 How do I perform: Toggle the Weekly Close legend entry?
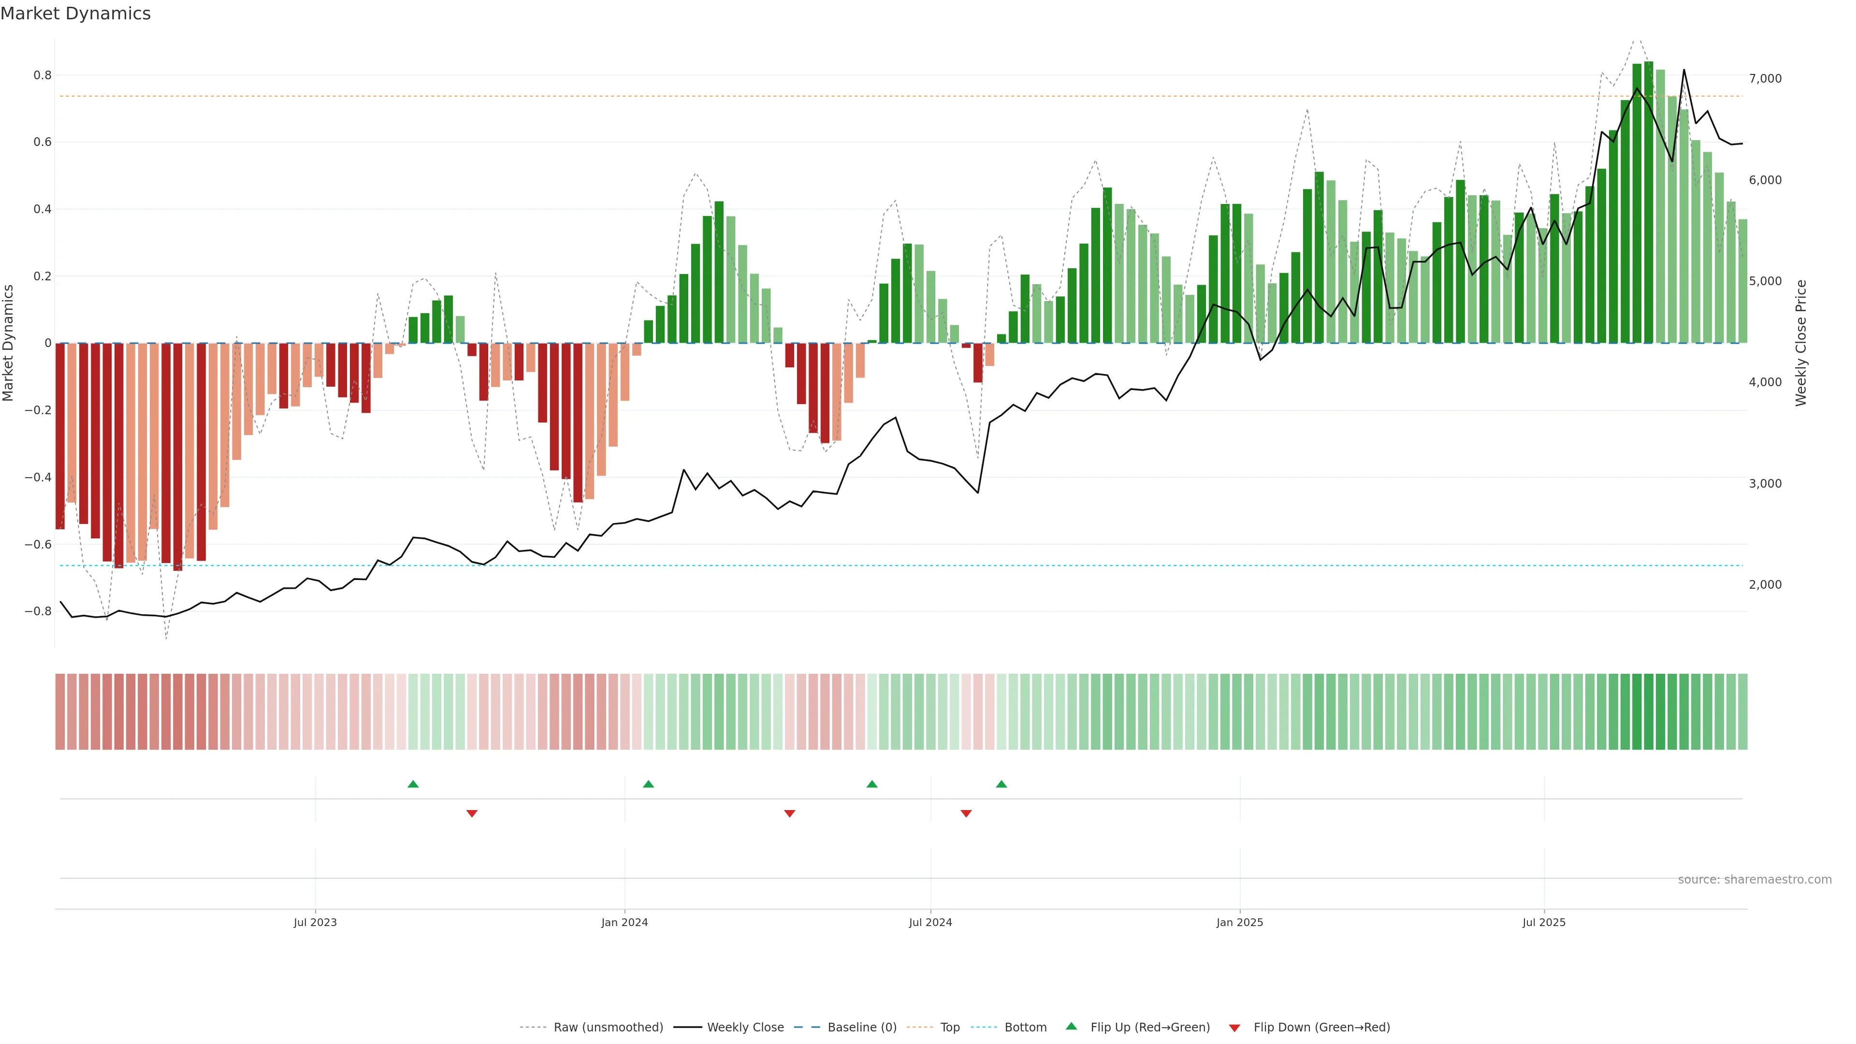coord(745,1027)
